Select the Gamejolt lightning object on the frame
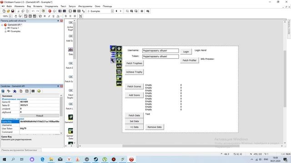Screen dimensions: 291x163 click(113, 48)
